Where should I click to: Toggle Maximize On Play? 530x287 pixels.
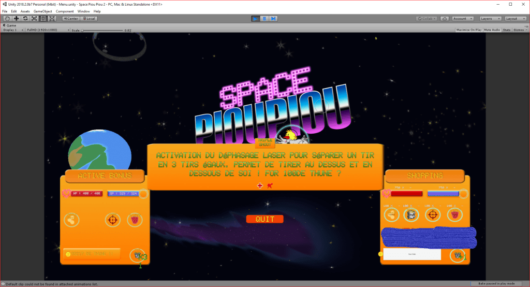pyautogui.click(x=468, y=30)
